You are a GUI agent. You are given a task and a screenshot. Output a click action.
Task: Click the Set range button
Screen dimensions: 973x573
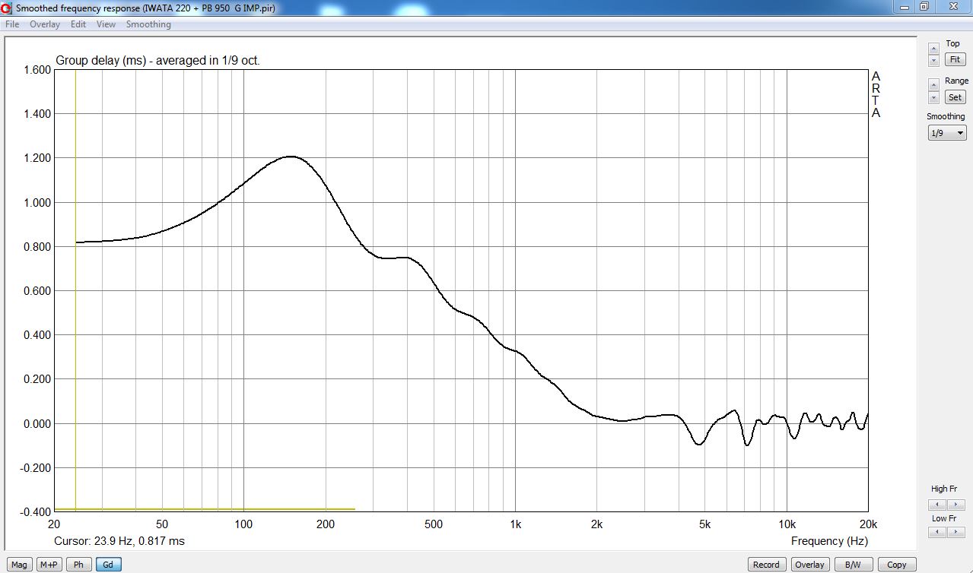click(954, 97)
